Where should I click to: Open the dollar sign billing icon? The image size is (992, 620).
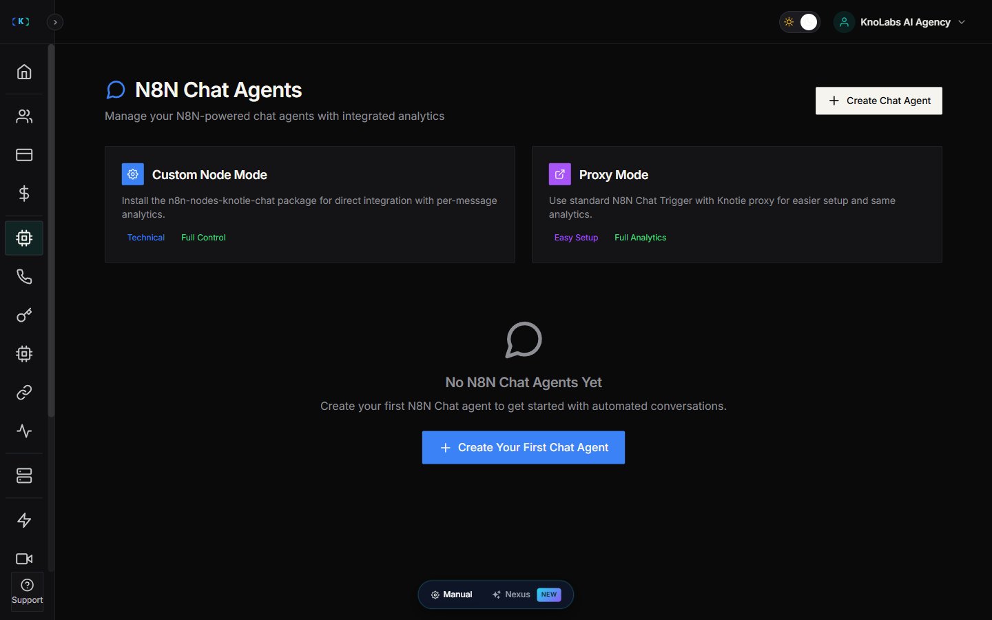tap(24, 194)
